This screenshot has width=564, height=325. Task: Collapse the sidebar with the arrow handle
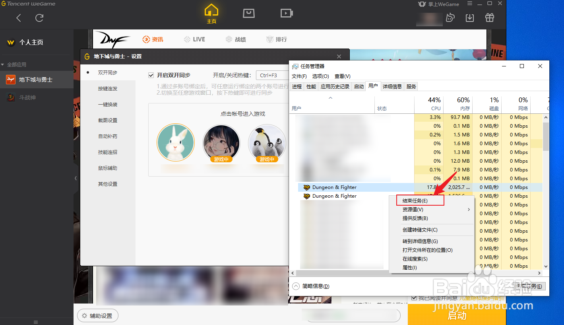76,178
